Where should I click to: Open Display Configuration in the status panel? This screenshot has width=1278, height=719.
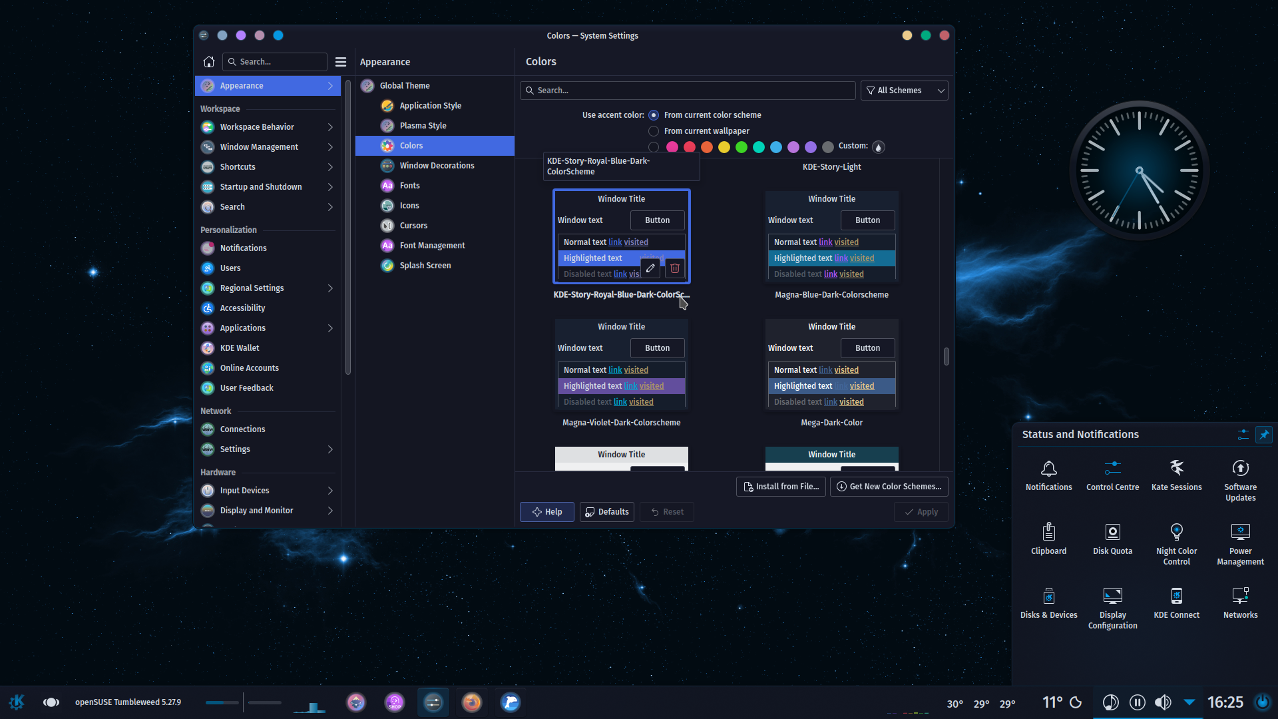(1113, 608)
